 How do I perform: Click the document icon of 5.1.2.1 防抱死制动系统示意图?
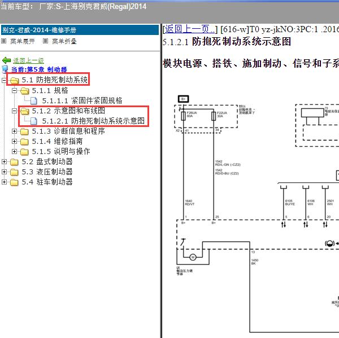[x=33, y=121]
